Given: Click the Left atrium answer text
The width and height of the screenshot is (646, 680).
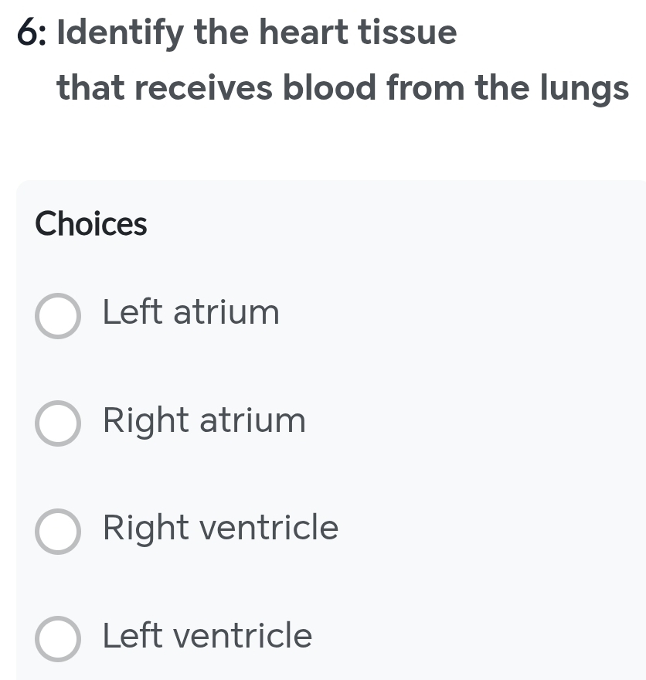Looking at the screenshot, I should (x=191, y=313).
